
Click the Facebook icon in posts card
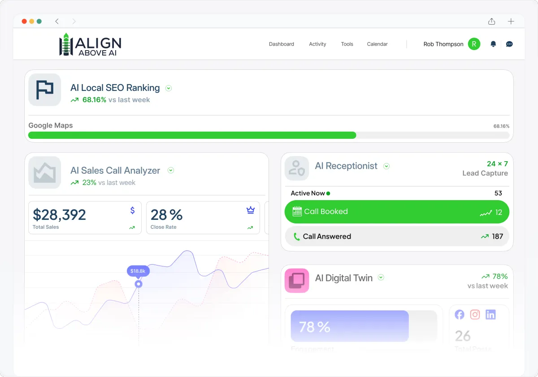(460, 314)
